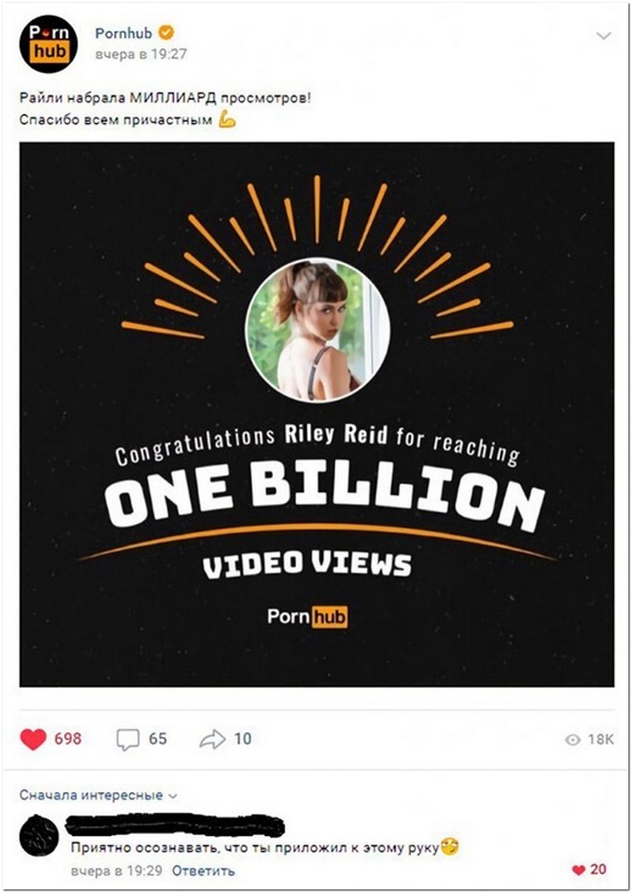This screenshot has height=893, width=632.
Task: Open the Pornhub community name link
Action: click(124, 33)
